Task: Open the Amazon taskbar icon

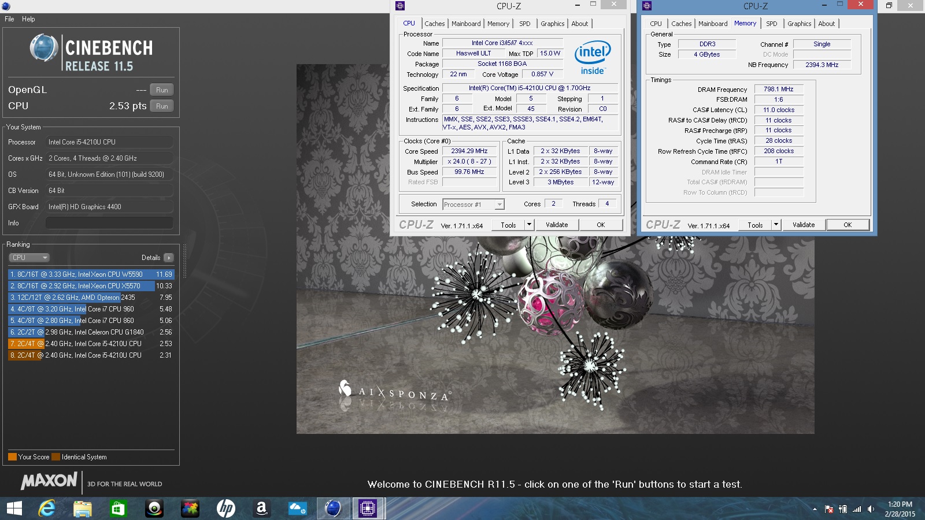Action: [x=261, y=508]
